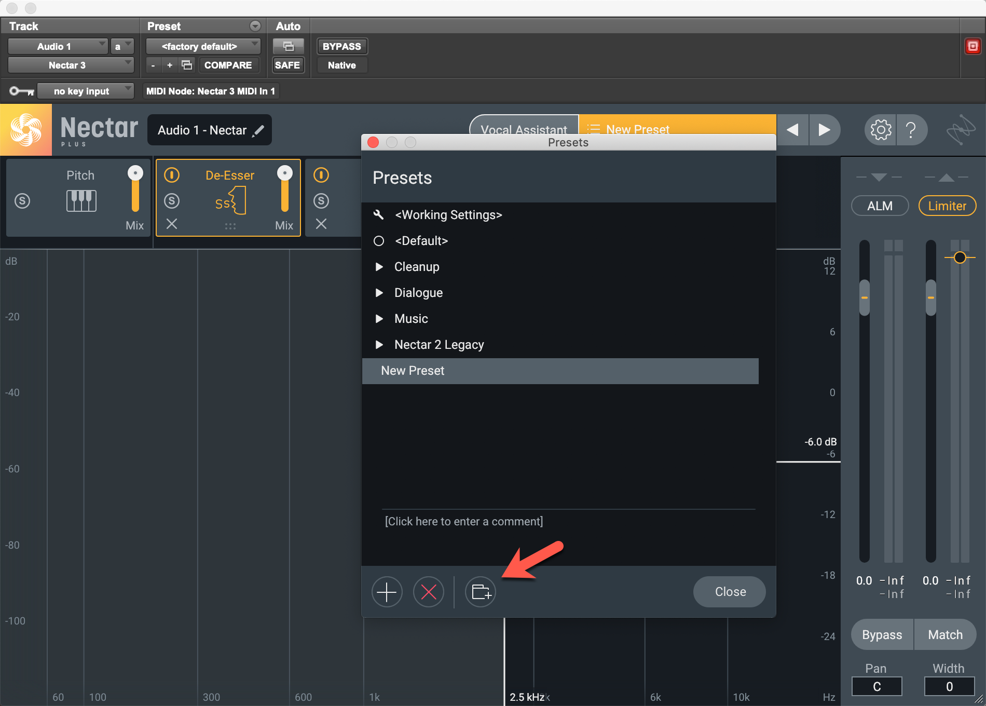Click the Bypass button in Nectar
This screenshot has width=986, height=706.
[x=882, y=634]
